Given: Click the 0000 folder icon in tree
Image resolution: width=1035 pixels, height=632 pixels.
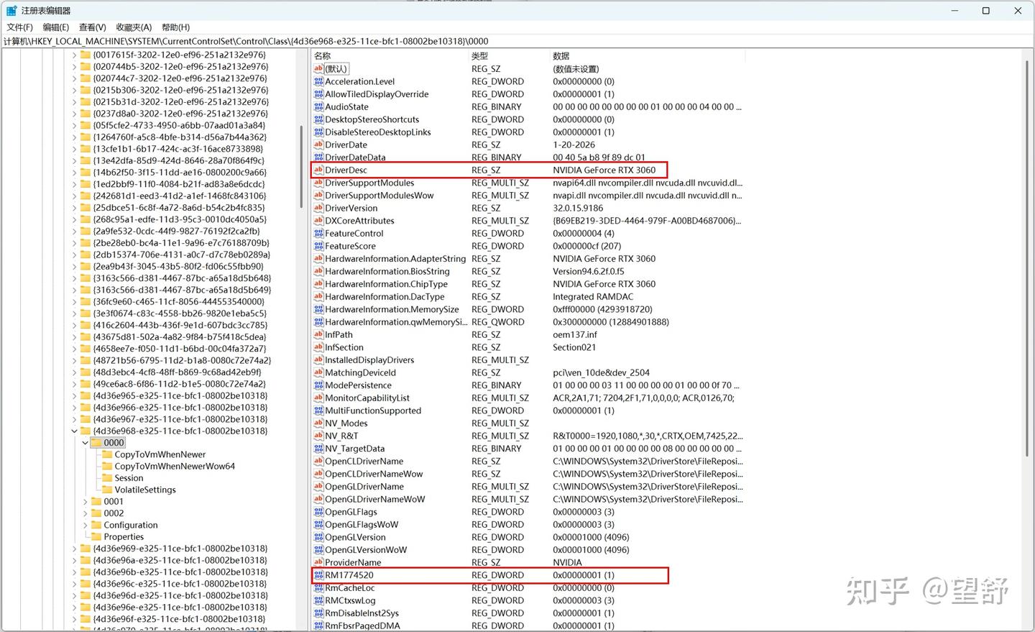Looking at the screenshot, I should tap(96, 443).
